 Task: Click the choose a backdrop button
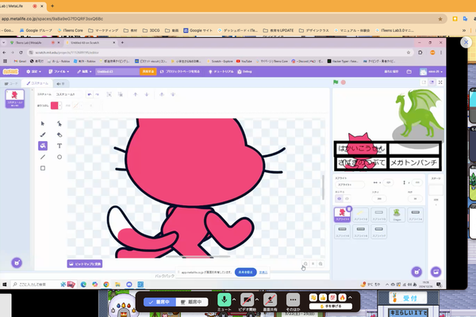point(436,272)
